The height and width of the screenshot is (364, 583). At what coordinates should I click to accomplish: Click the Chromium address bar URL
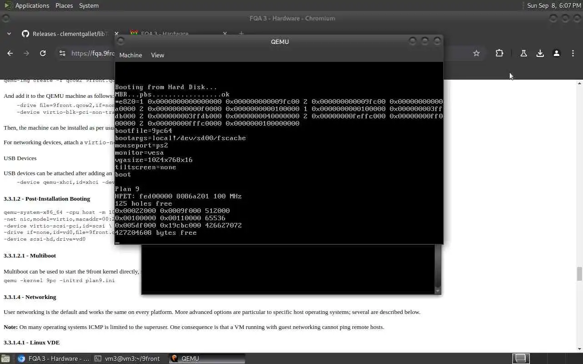point(93,53)
